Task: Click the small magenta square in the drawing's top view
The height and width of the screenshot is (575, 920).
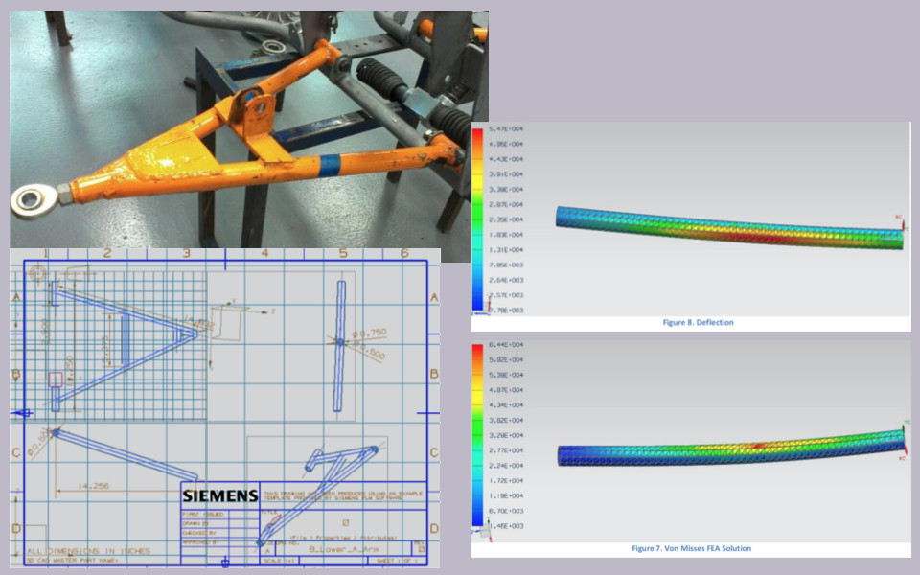Action: 56,379
